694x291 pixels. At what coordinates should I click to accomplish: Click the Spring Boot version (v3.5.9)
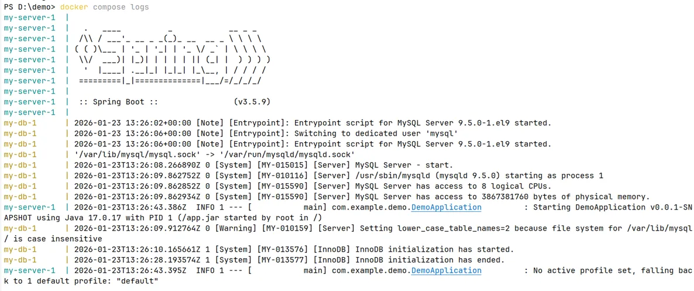252,102
